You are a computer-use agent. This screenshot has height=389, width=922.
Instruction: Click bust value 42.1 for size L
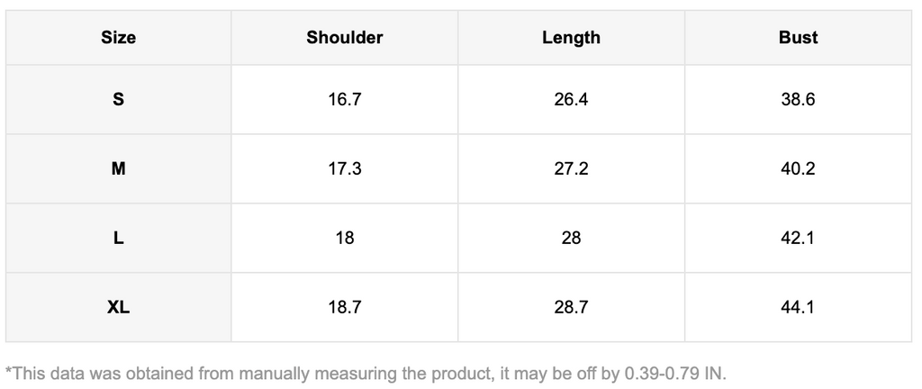coord(798,238)
